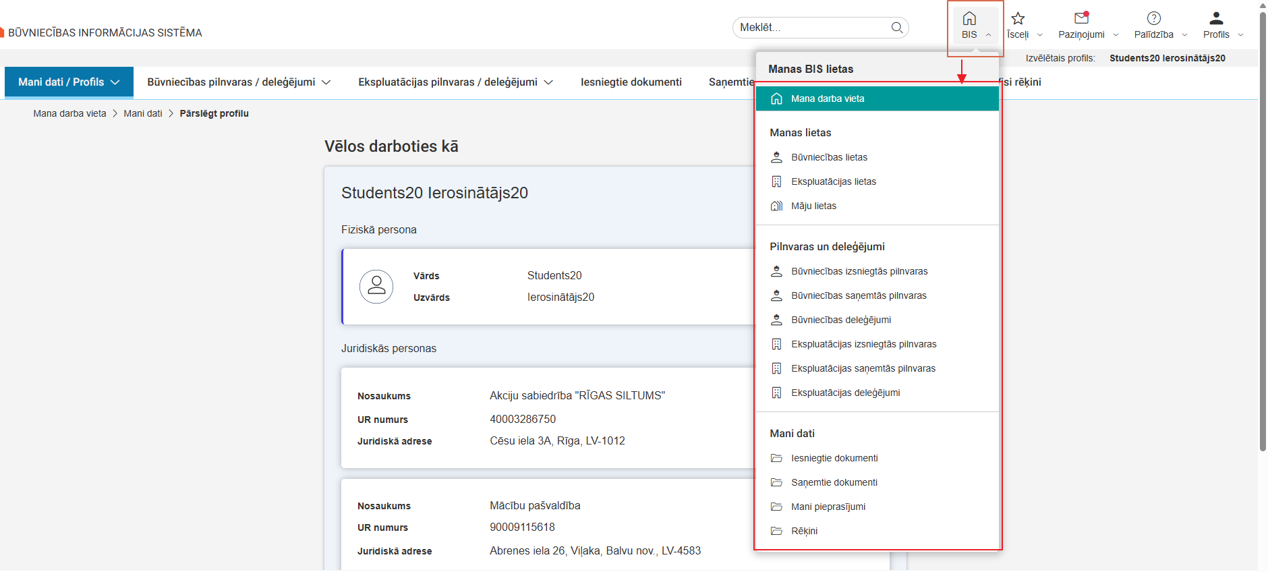1268x572 pixels.
Task: Expand Ekspluatācijas pilnvaras / deleģējumi menu
Action: click(x=455, y=82)
